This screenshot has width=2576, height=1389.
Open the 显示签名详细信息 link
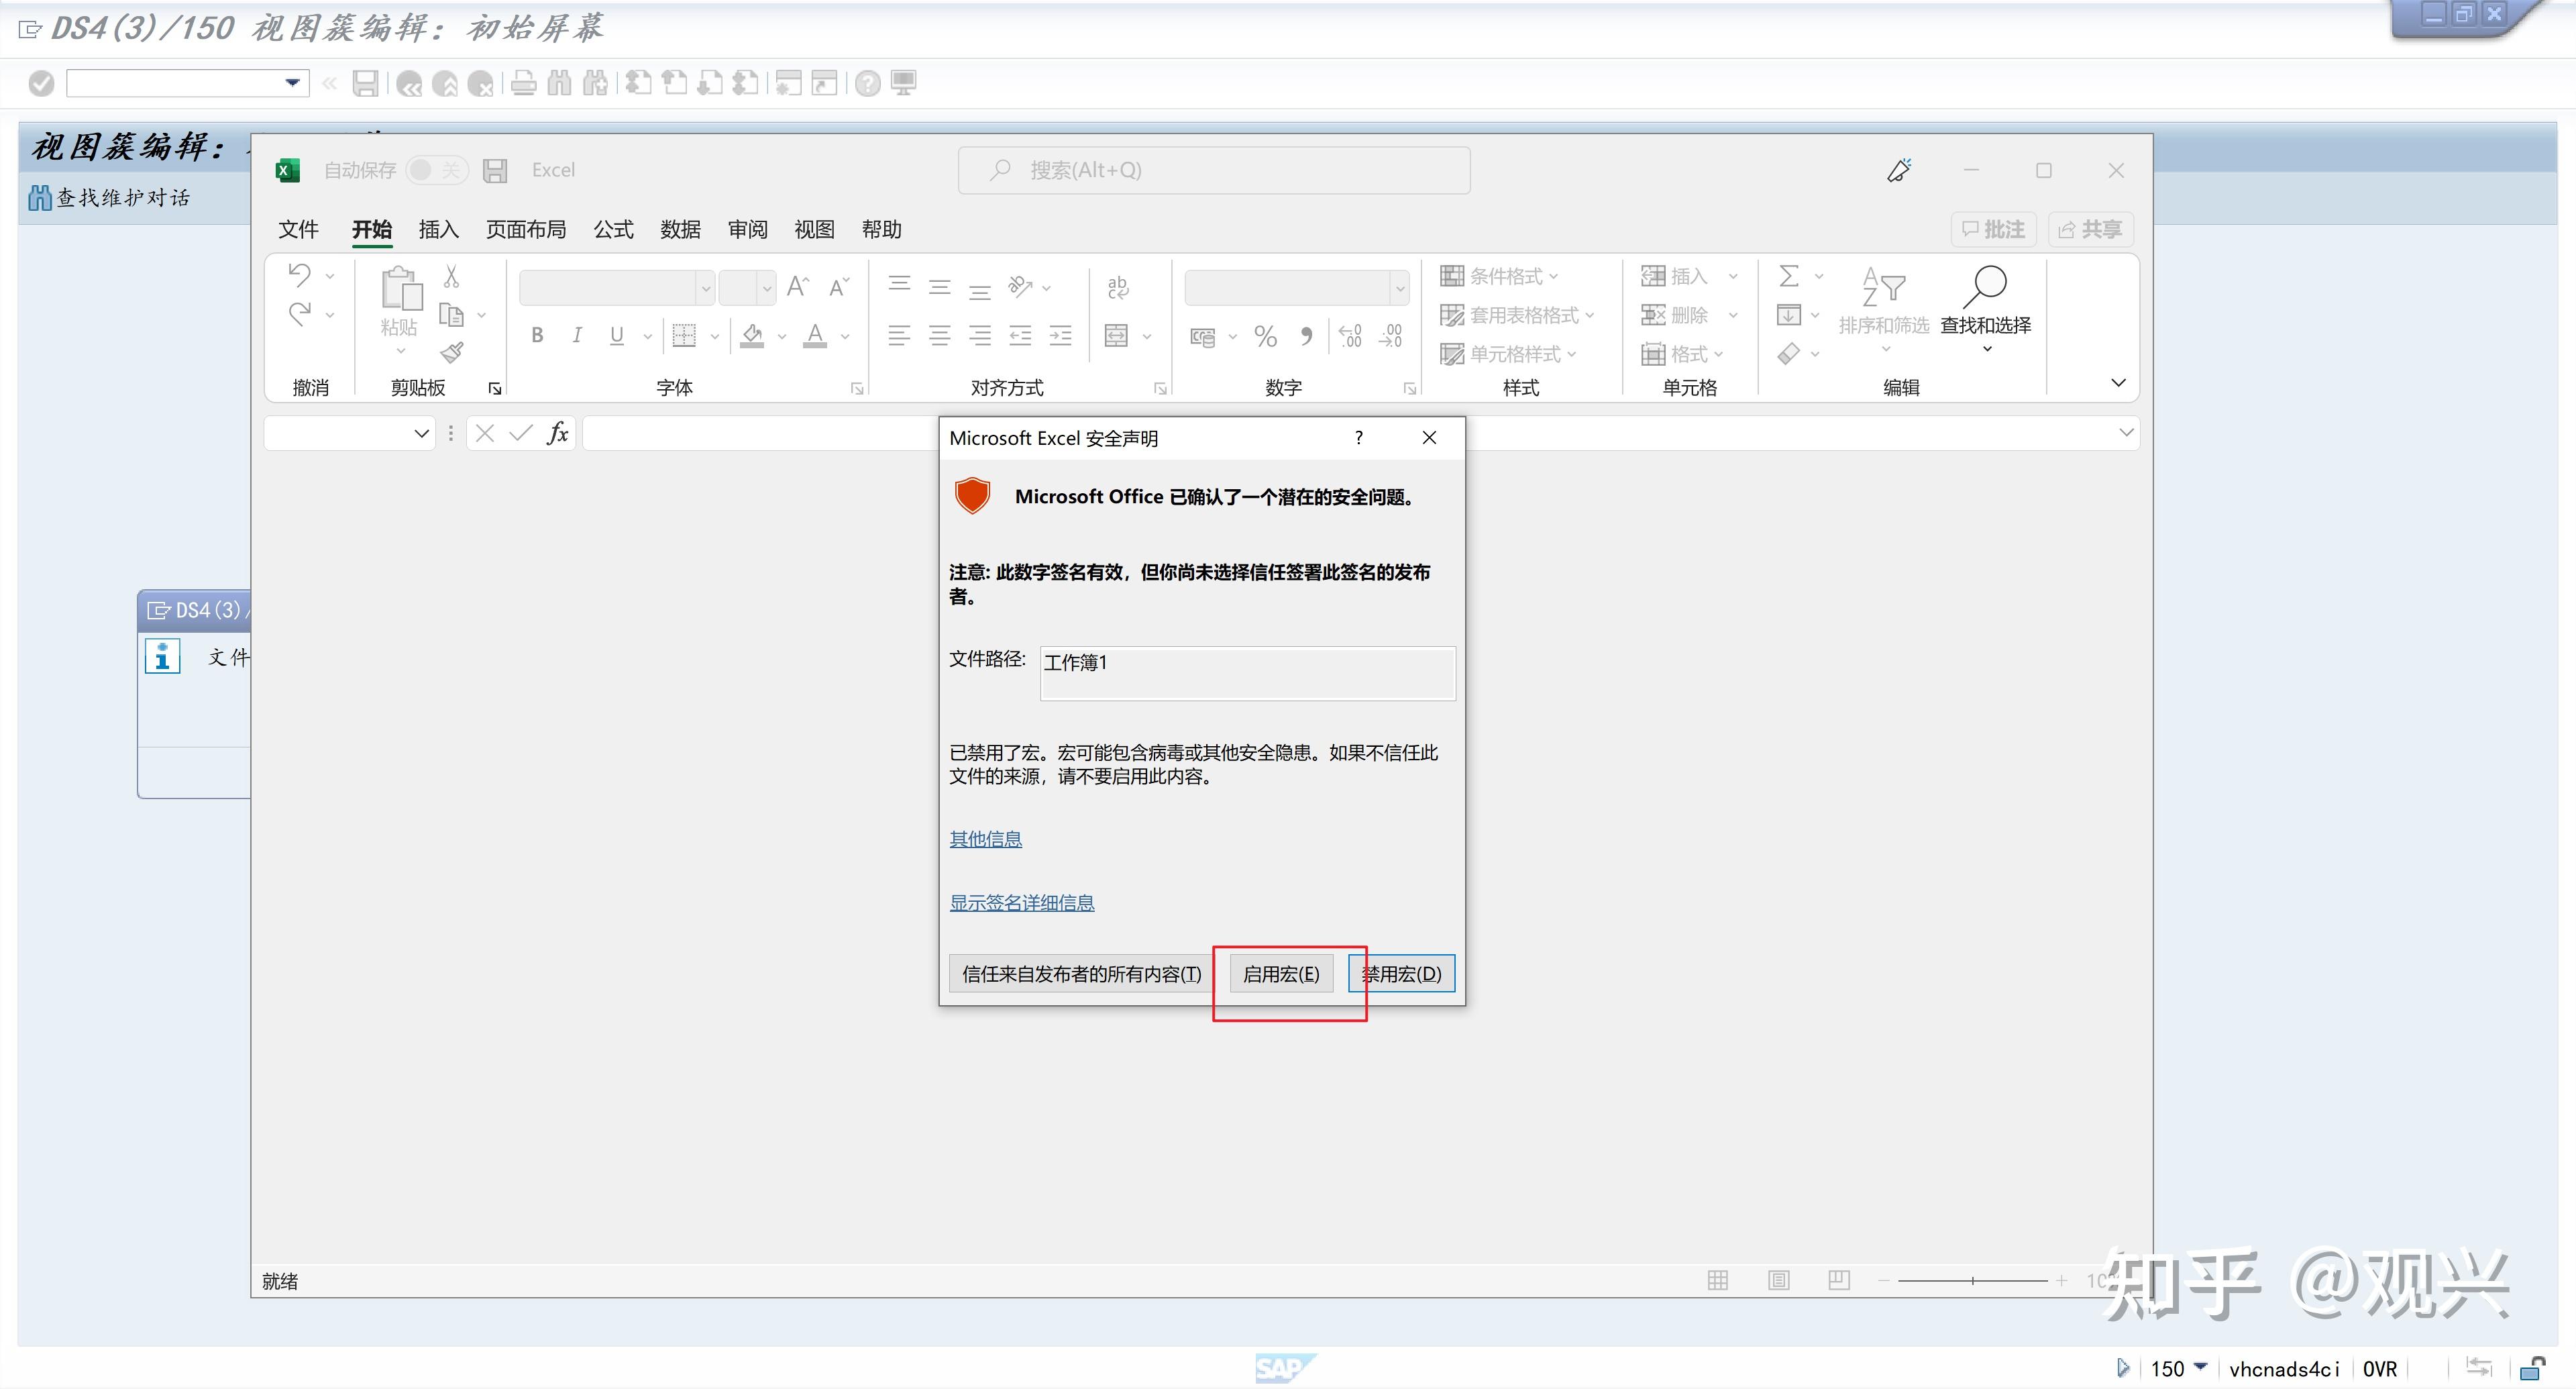pyautogui.click(x=1021, y=903)
